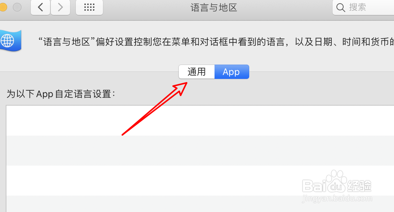The width and height of the screenshot is (394, 212).
Task: Click the red arrow annotation
Action: tap(155, 108)
